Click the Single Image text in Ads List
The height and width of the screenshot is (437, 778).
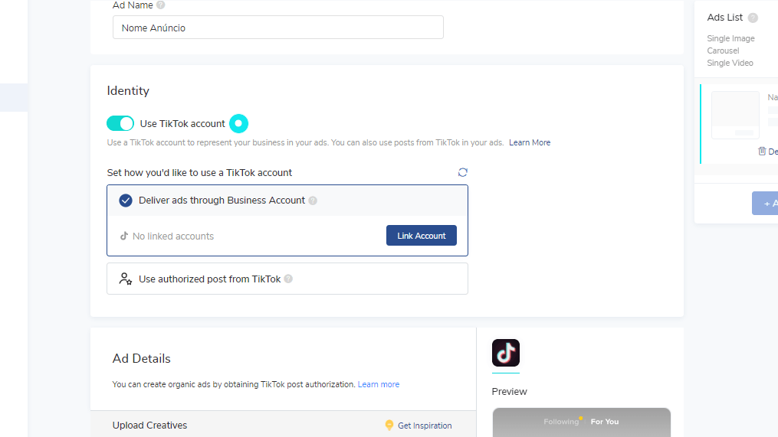(731, 38)
